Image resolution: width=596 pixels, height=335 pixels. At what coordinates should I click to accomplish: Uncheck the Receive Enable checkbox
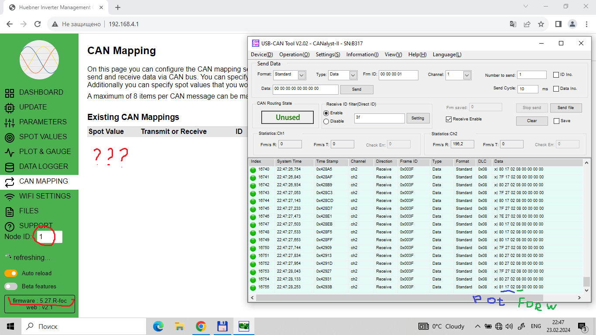pos(449,119)
